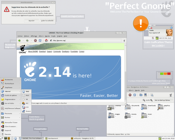The height and width of the screenshot is (140, 175).
Task: Open the back history dropdown arrow
Action: coord(23,40)
